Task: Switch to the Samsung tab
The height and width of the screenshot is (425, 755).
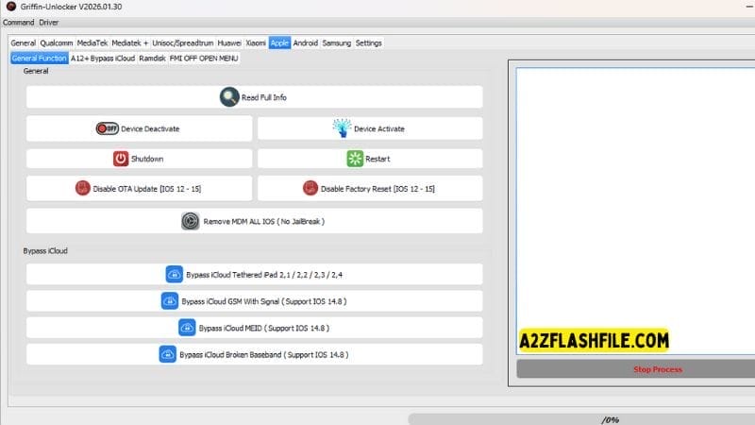Action: 337,42
